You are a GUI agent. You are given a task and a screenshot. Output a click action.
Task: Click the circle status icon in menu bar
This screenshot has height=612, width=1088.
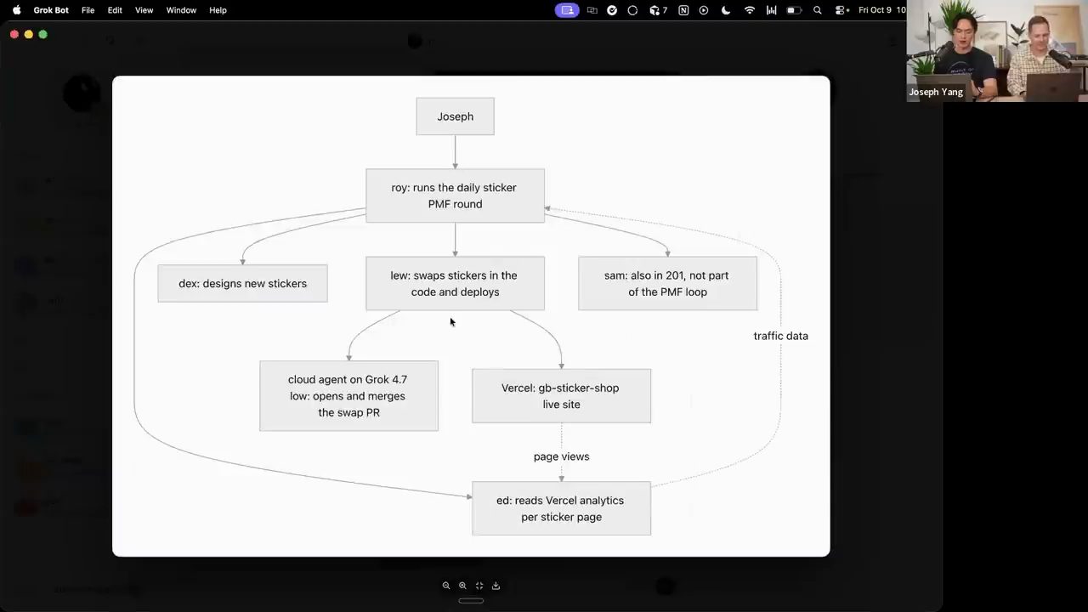click(x=632, y=10)
